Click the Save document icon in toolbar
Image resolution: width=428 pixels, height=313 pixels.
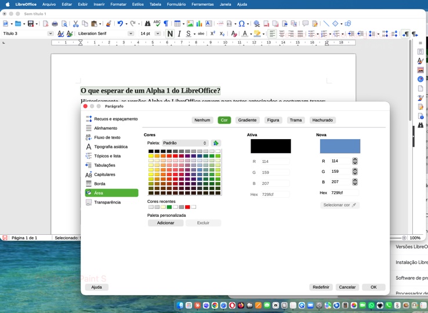tap(31, 24)
